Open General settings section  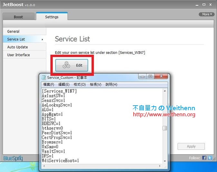coord(24,32)
